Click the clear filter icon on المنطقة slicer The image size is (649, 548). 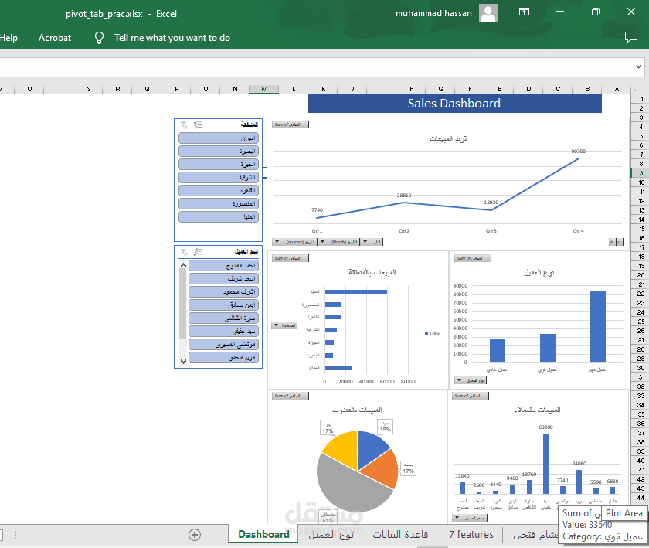183,124
